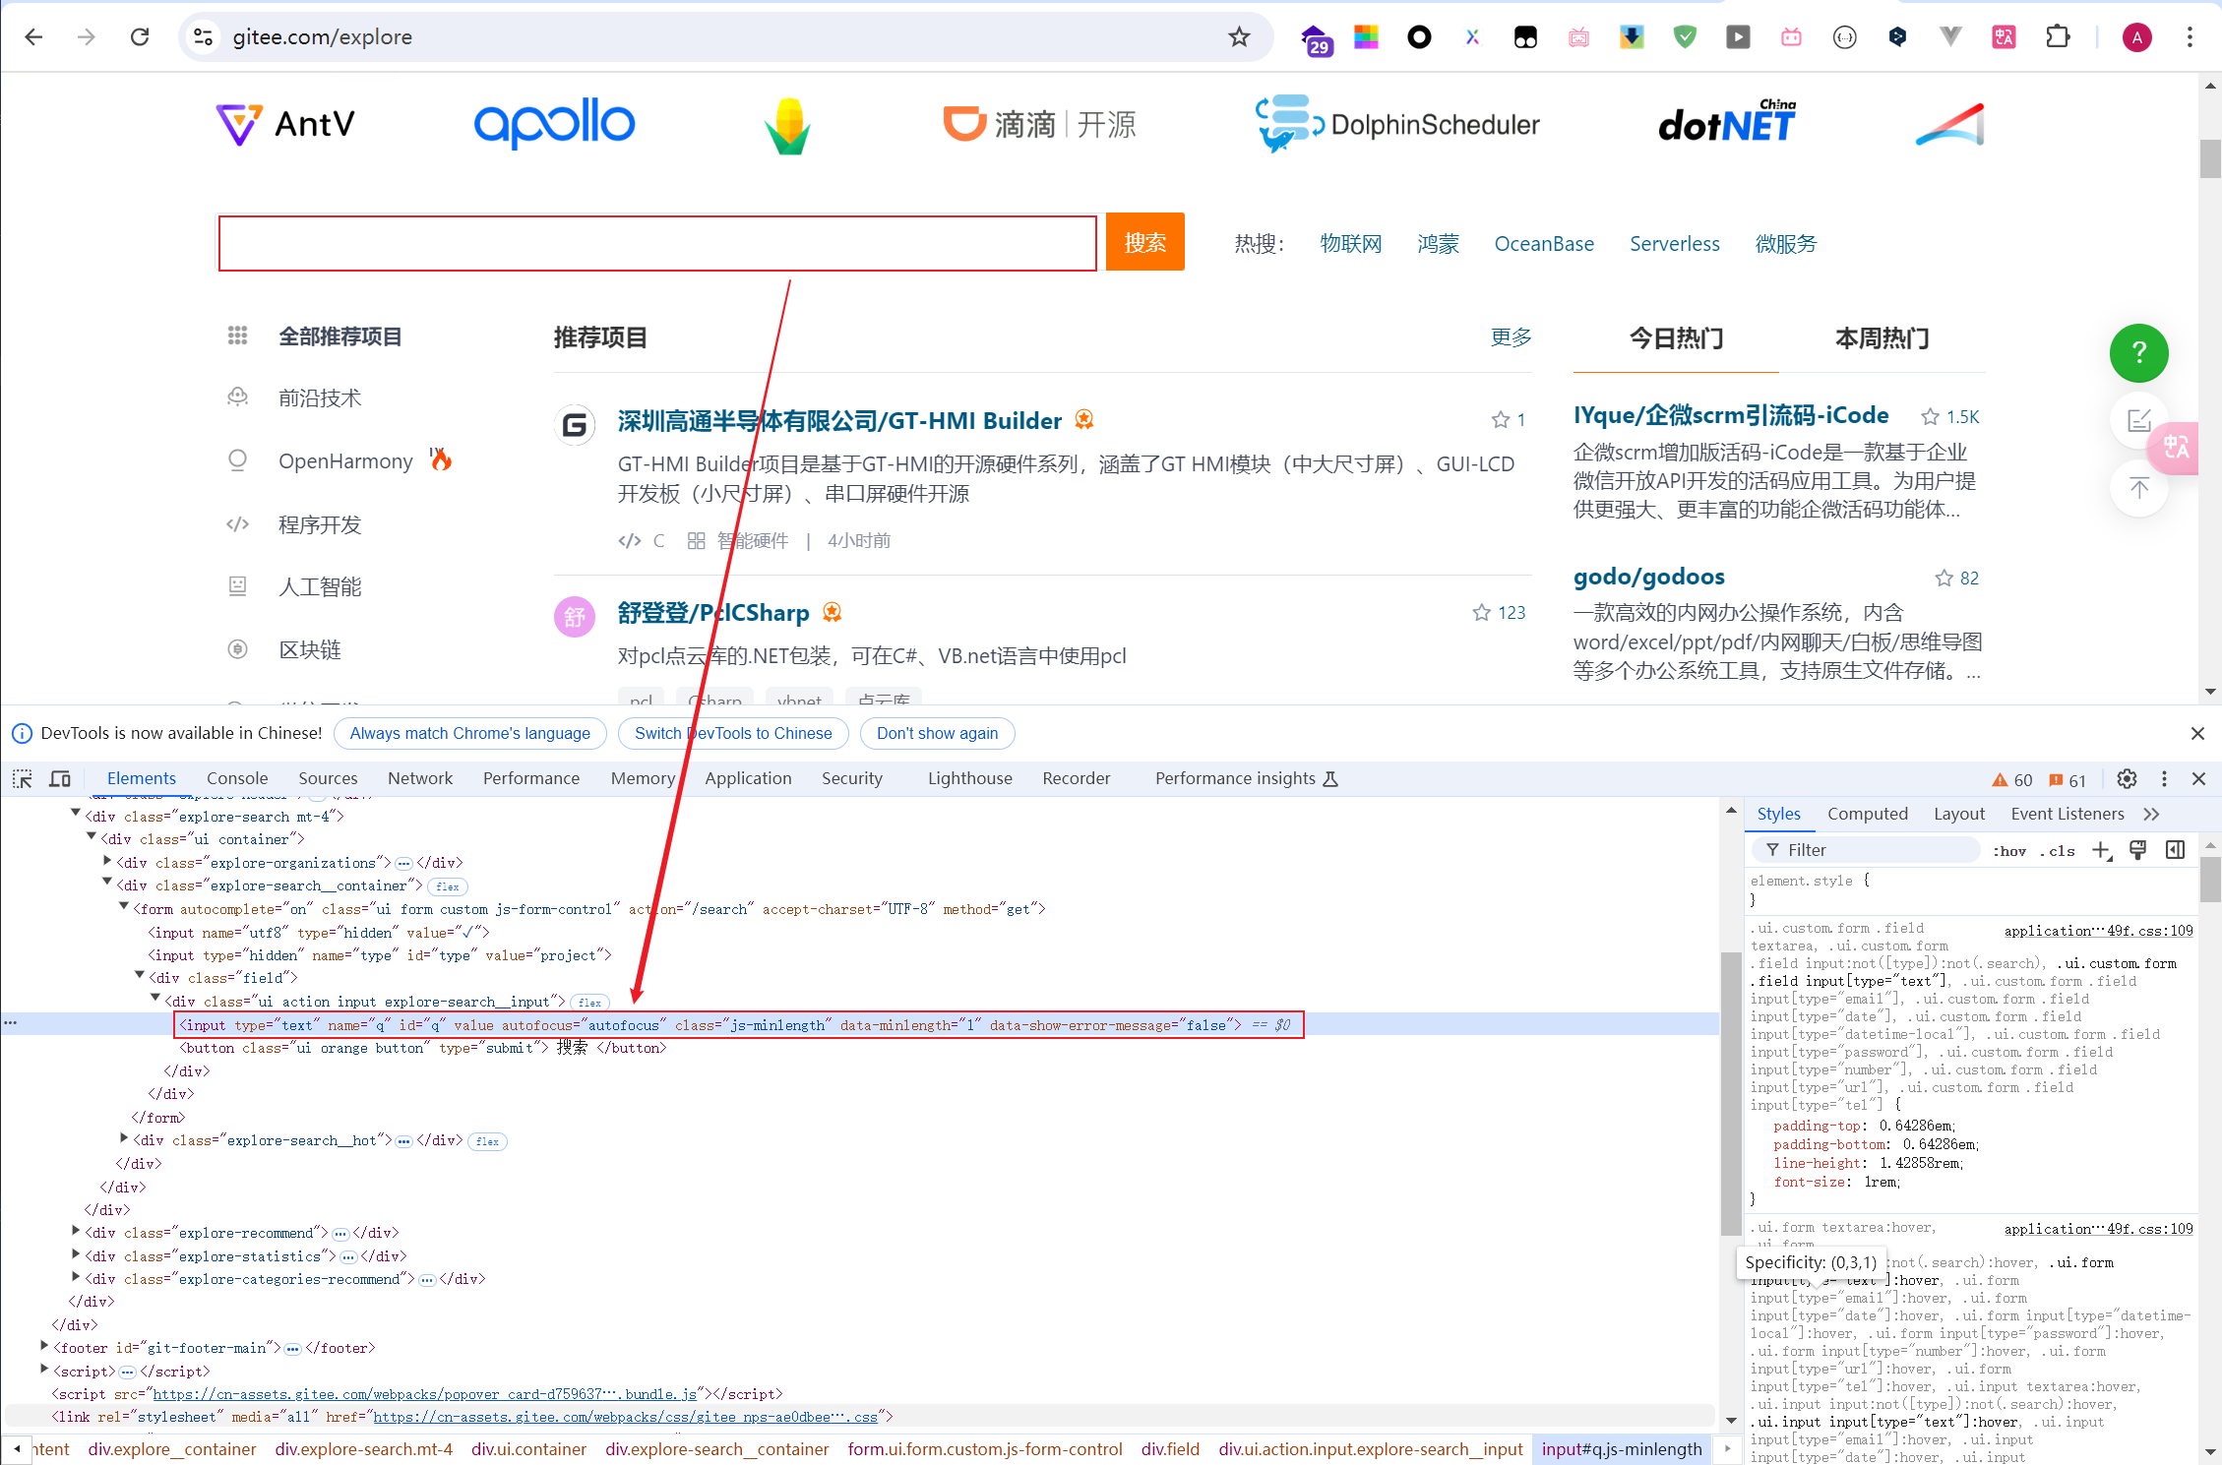Click the new style rule plus icon
Image resolution: width=2222 pixels, height=1465 pixels.
[2101, 851]
